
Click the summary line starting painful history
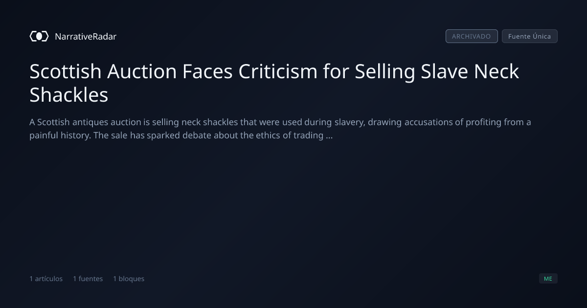tap(181, 135)
